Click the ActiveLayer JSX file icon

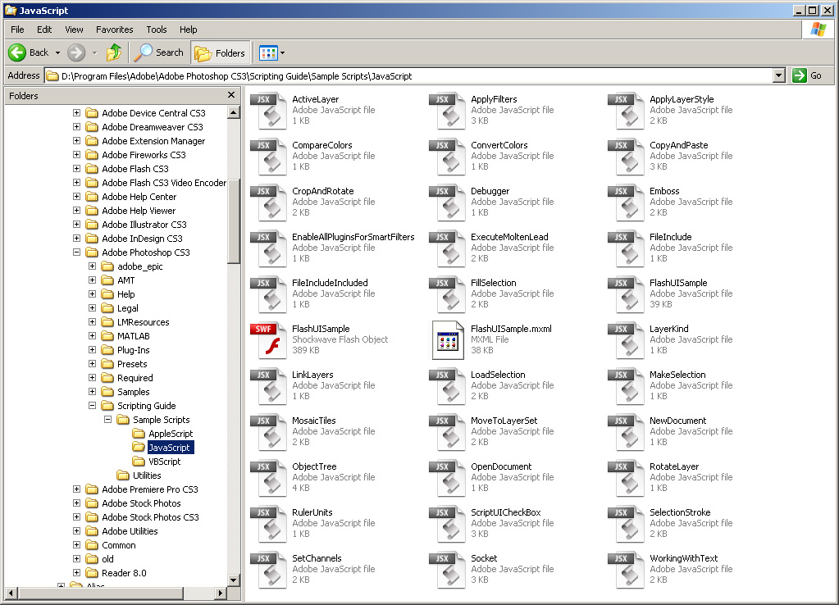click(x=269, y=111)
